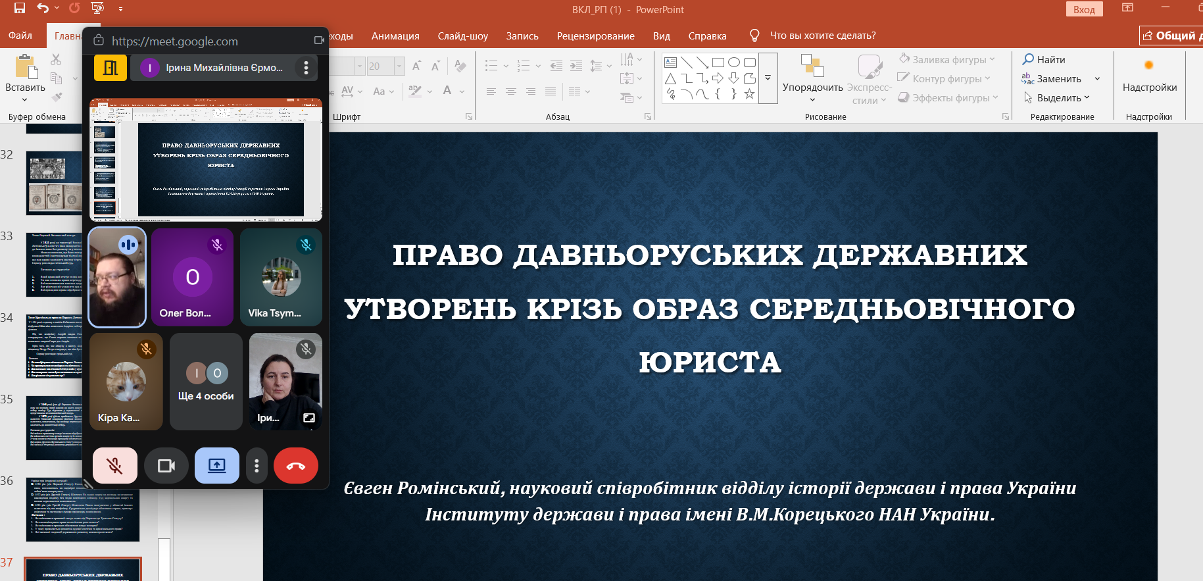Click the Вход sign-in button
This screenshot has width=1203, height=581.
click(x=1084, y=9)
